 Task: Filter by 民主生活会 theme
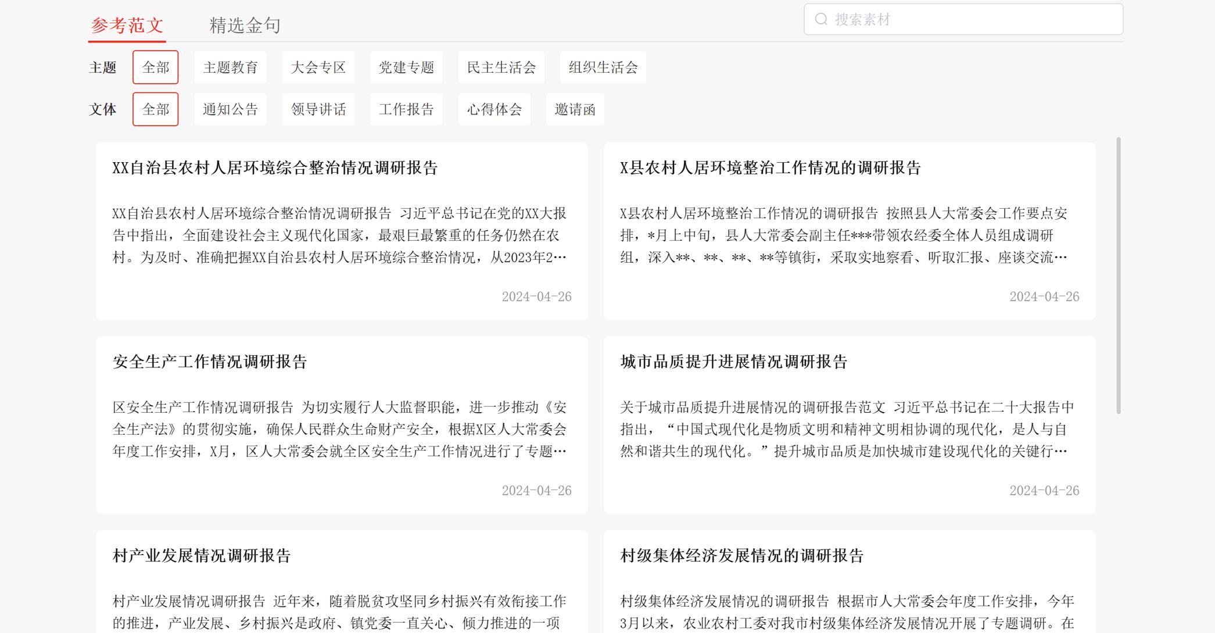click(x=501, y=67)
